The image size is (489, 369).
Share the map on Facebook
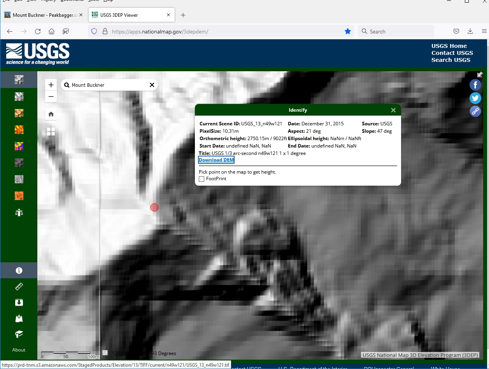475,85
